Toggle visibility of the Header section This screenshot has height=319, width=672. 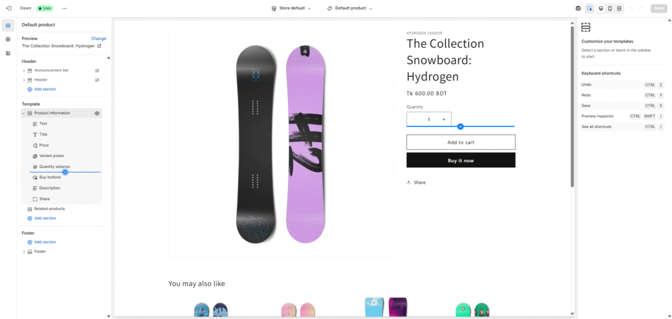click(96, 80)
